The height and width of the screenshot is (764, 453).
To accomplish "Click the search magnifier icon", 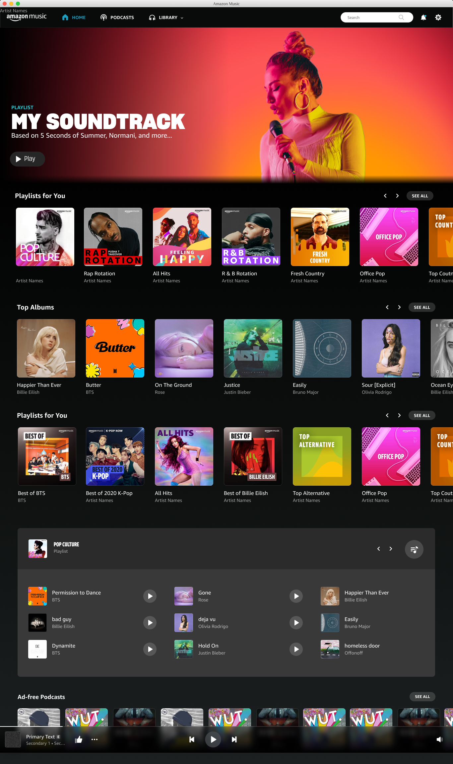I will 401,18.
